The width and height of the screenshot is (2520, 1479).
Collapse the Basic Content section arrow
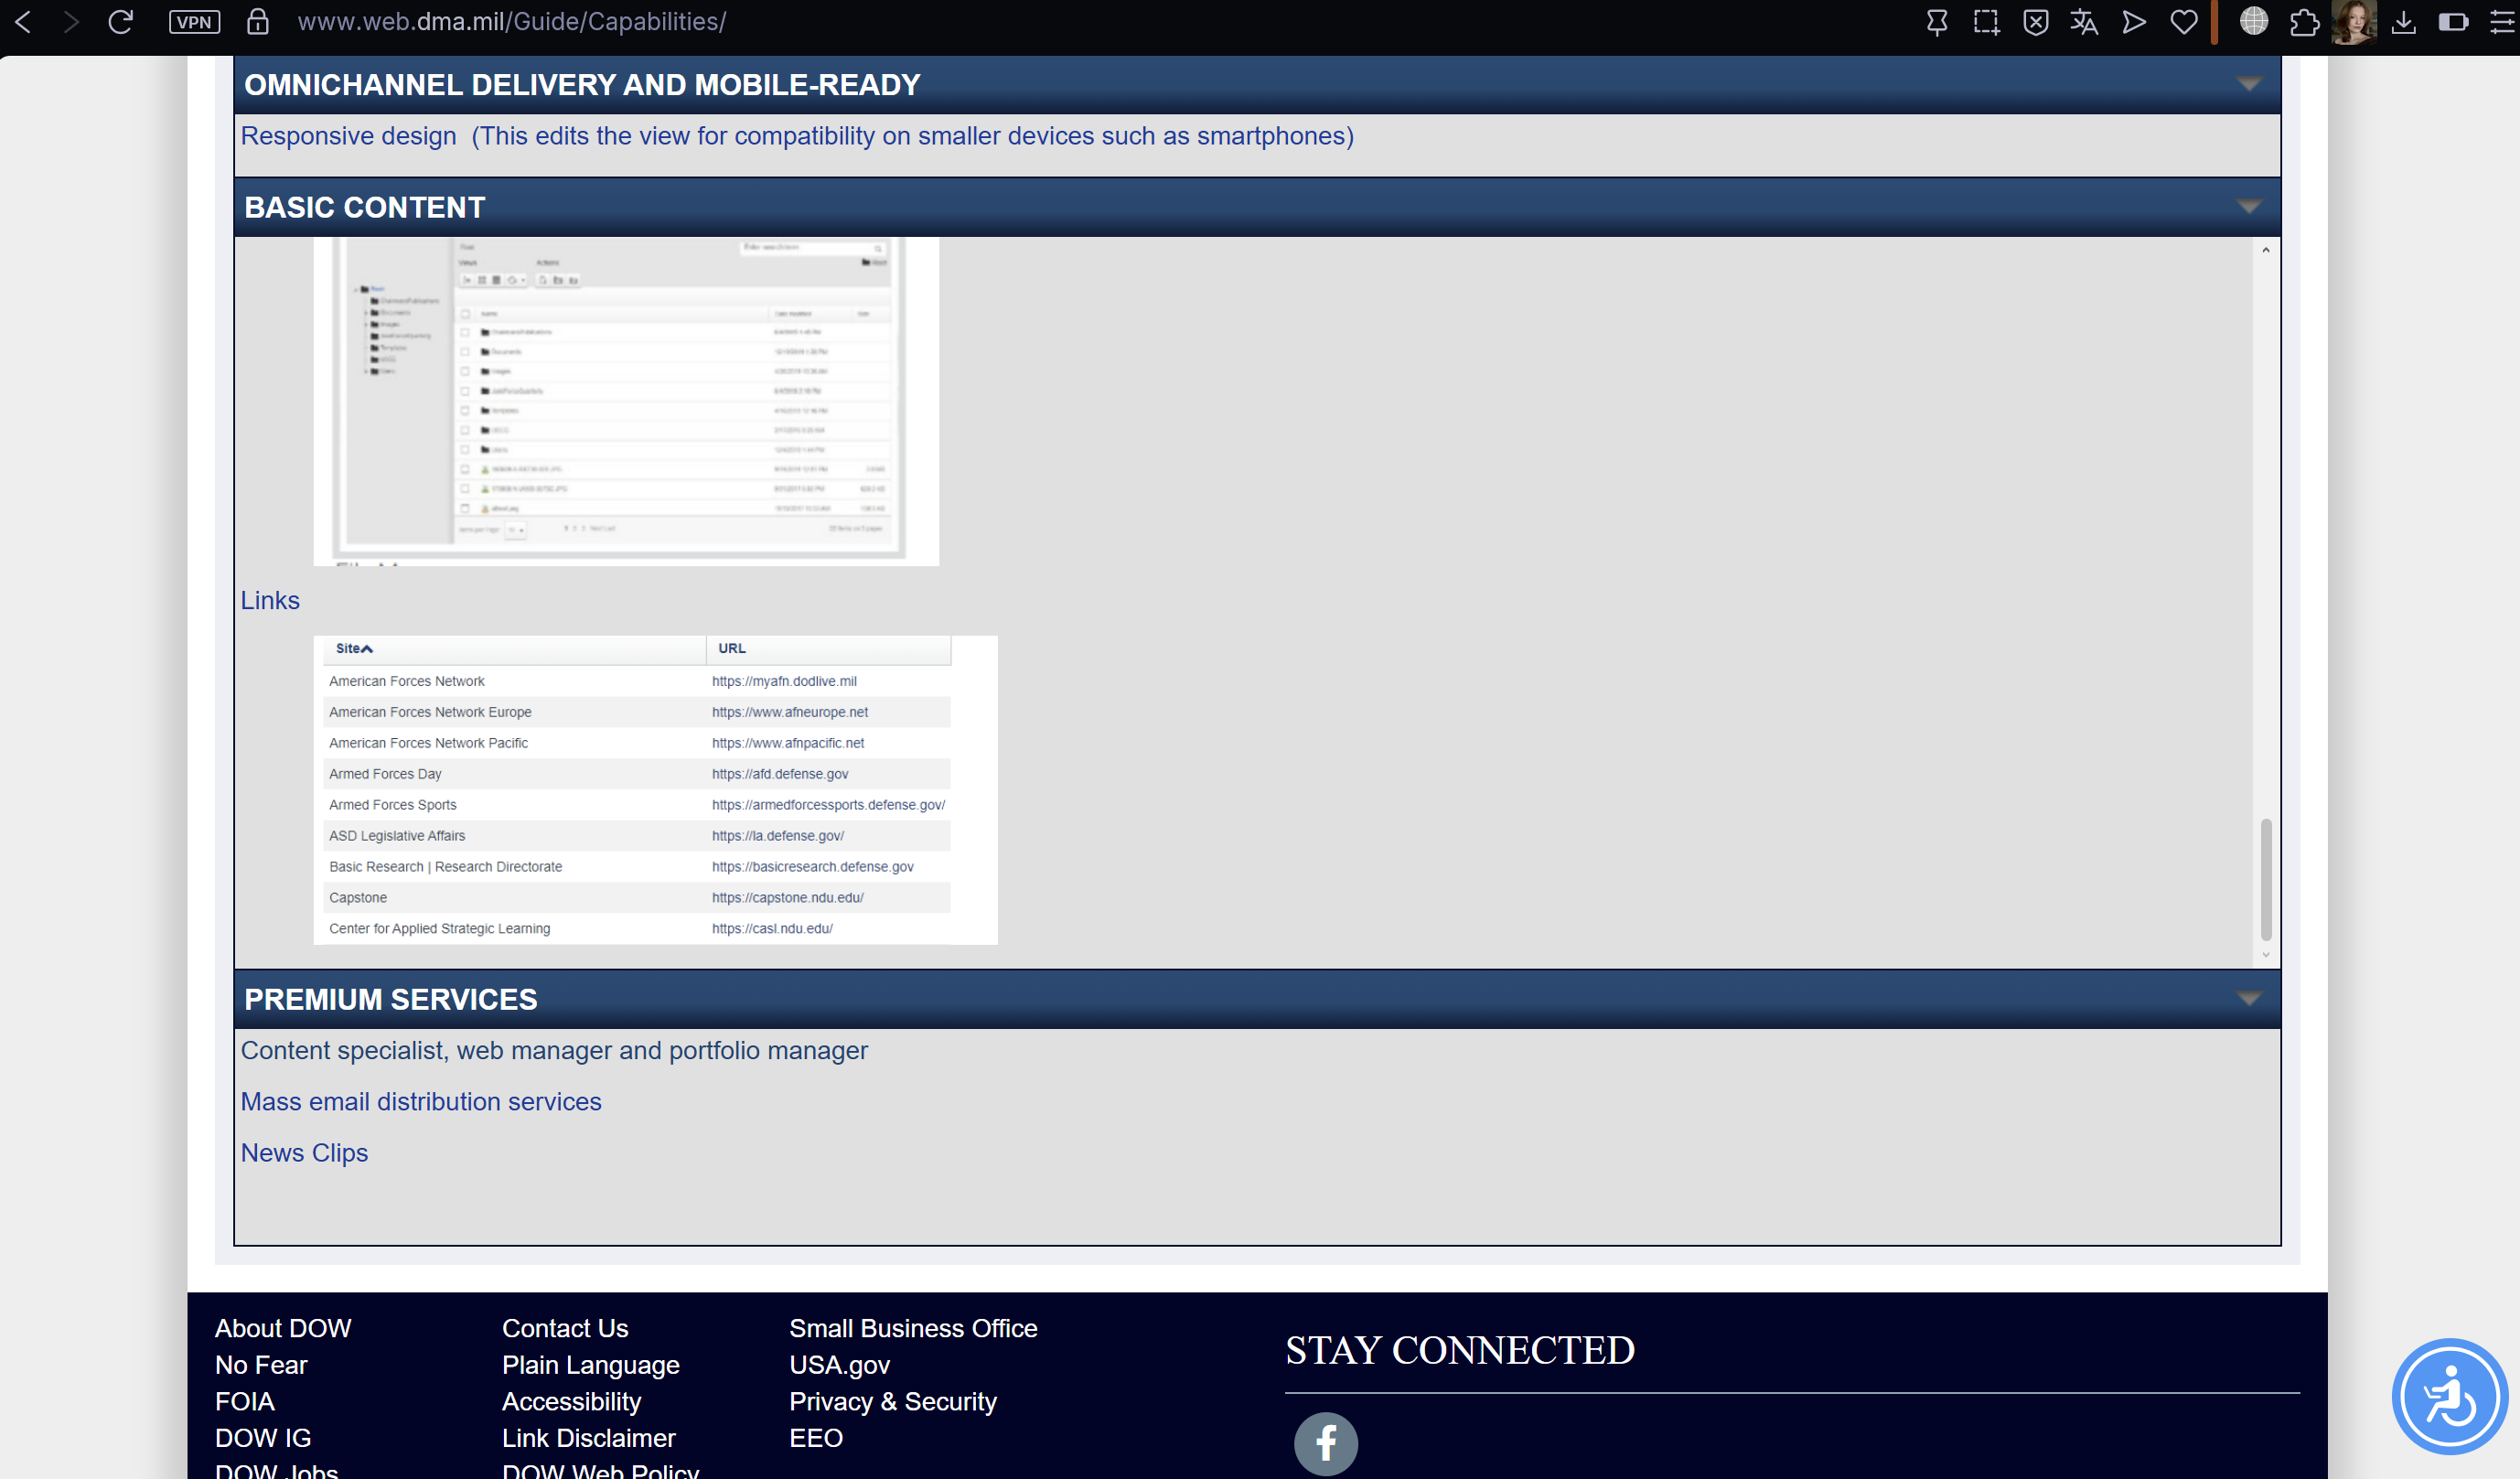pyautogui.click(x=2248, y=207)
